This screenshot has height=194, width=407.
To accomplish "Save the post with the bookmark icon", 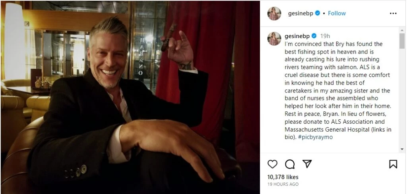I will pyautogui.click(x=393, y=164).
